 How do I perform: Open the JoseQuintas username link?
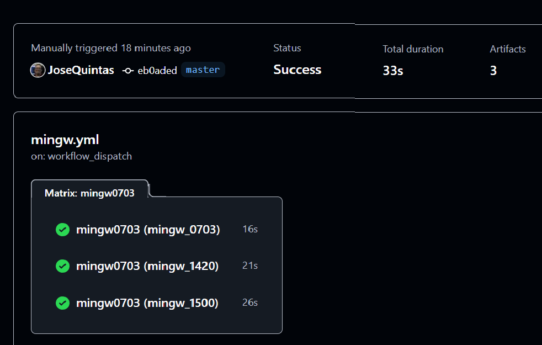pyautogui.click(x=81, y=70)
